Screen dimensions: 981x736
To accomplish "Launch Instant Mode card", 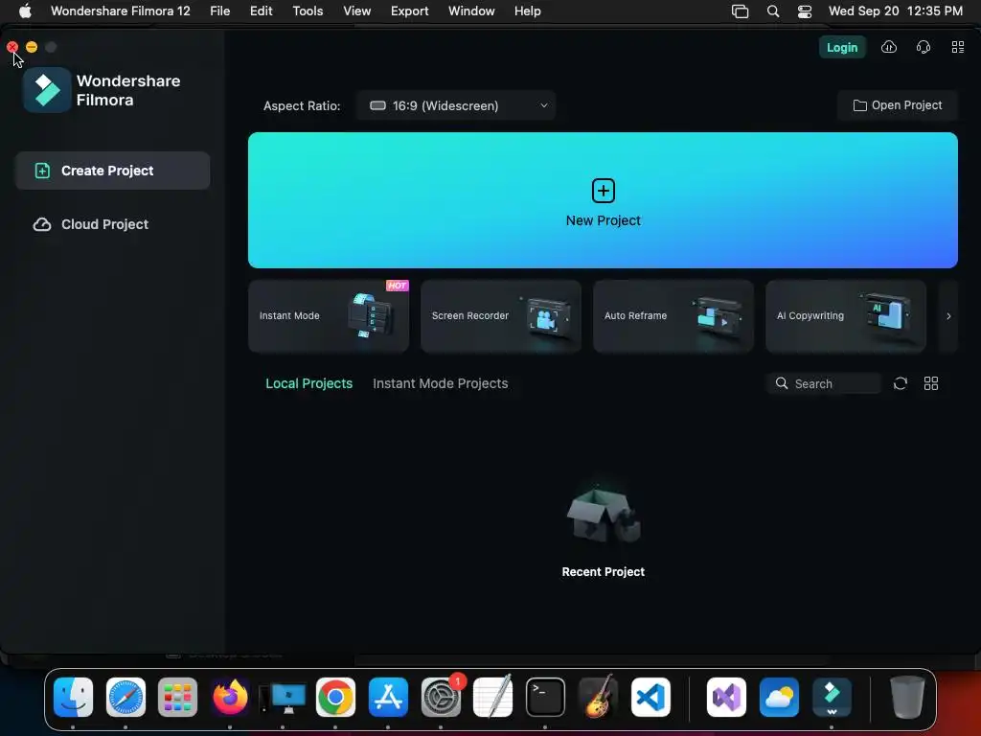I will point(329,316).
